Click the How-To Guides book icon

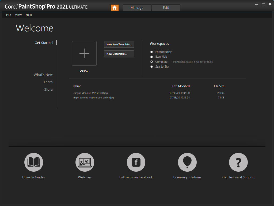(x=34, y=162)
